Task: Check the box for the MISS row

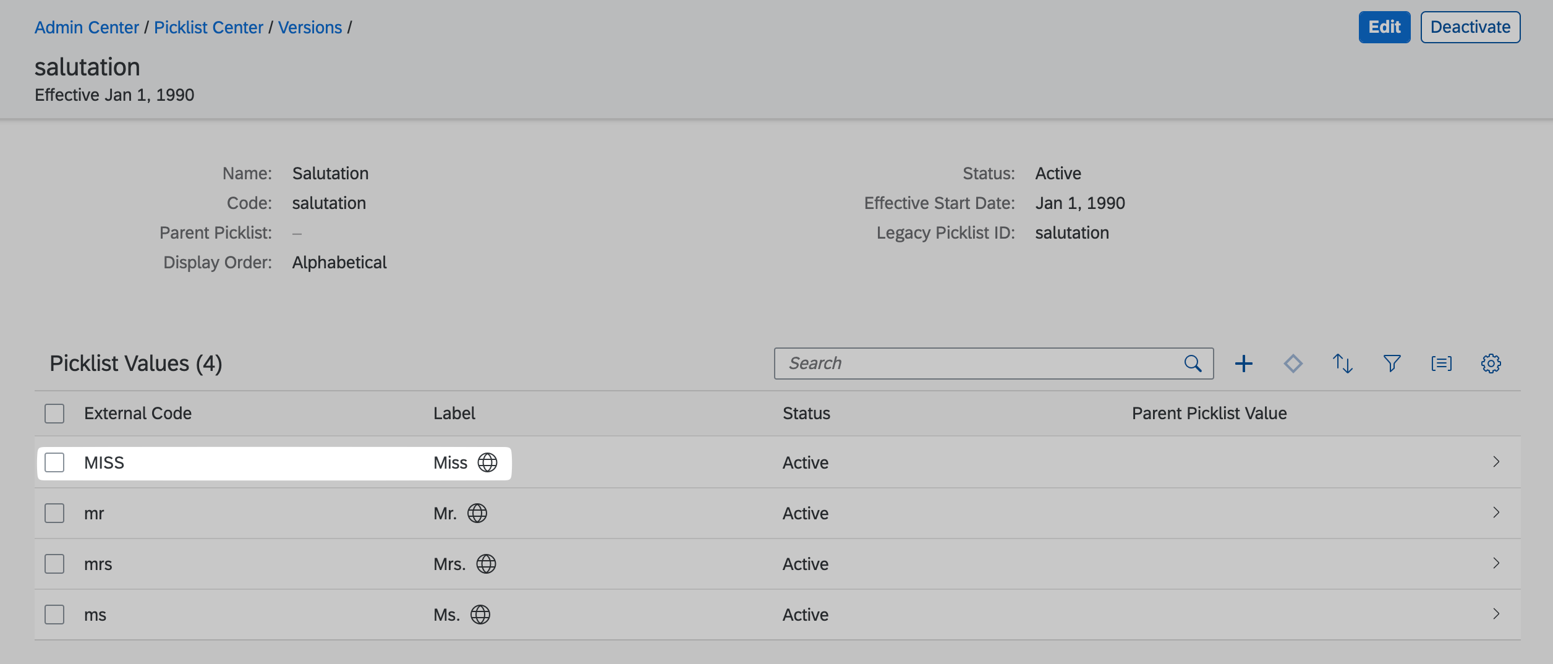Action: [x=54, y=462]
